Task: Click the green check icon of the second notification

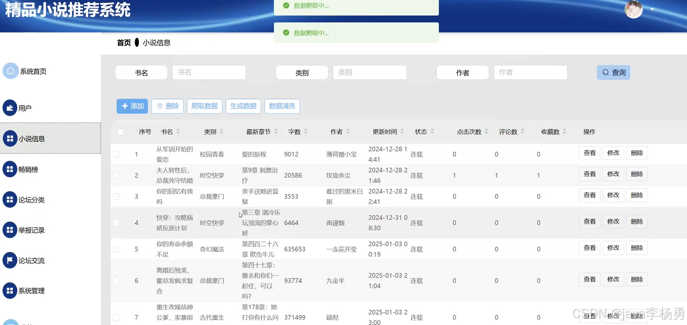Action: tap(286, 33)
